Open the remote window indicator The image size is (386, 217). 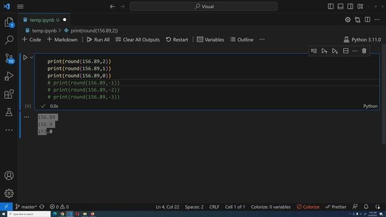coord(6,207)
